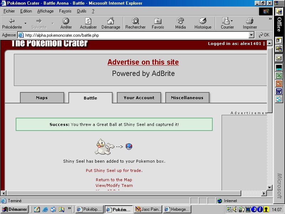Go to Démarrage home page icon
The width and height of the screenshot is (285, 214).
tap(110, 21)
